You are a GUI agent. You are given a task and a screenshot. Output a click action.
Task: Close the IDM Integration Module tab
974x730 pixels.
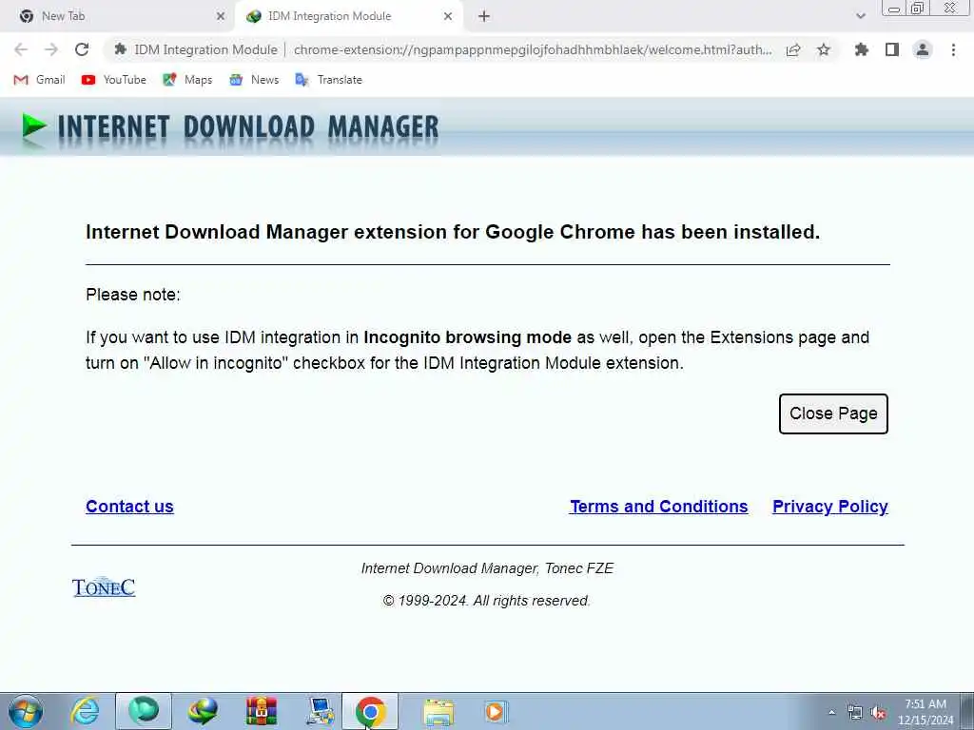pos(448,16)
